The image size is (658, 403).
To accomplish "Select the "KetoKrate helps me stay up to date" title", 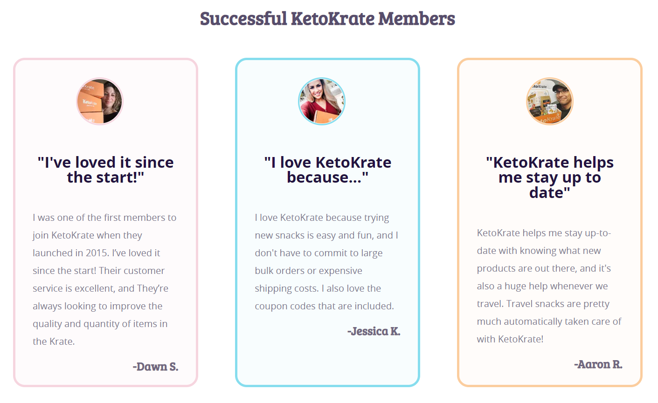I will coord(550,177).
